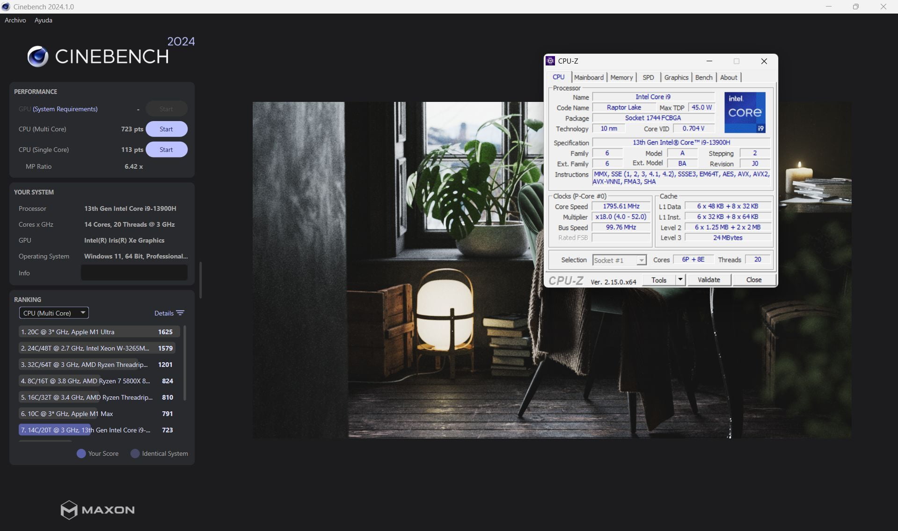
Task: Click the Max TDP 45.0 W value
Action: click(701, 108)
